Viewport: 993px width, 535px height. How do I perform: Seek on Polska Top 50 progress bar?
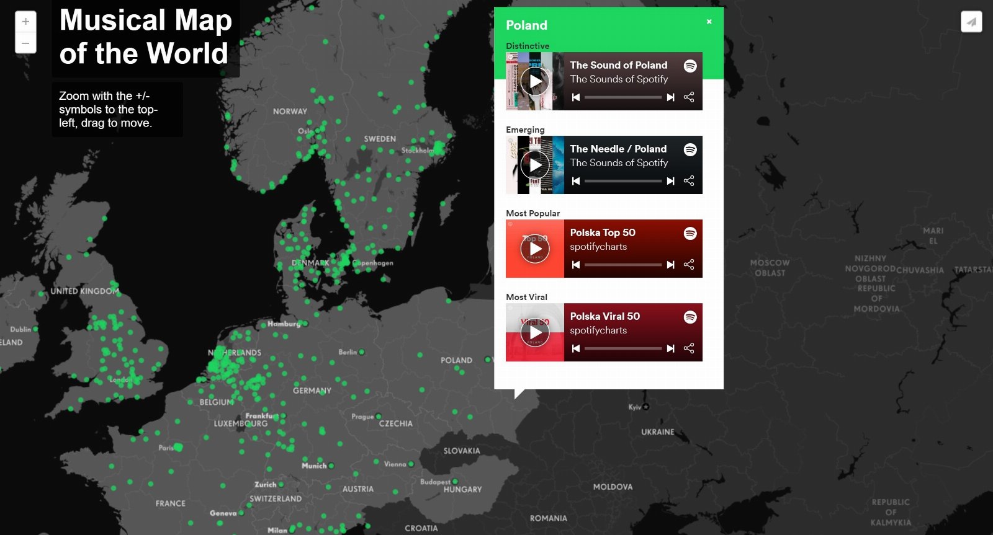pyautogui.click(x=623, y=265)
